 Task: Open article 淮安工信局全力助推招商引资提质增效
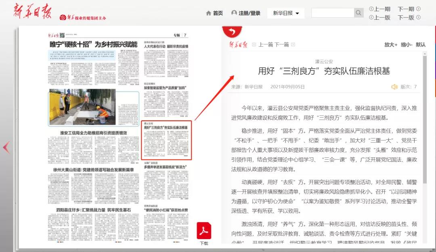(x=93, y=133)
